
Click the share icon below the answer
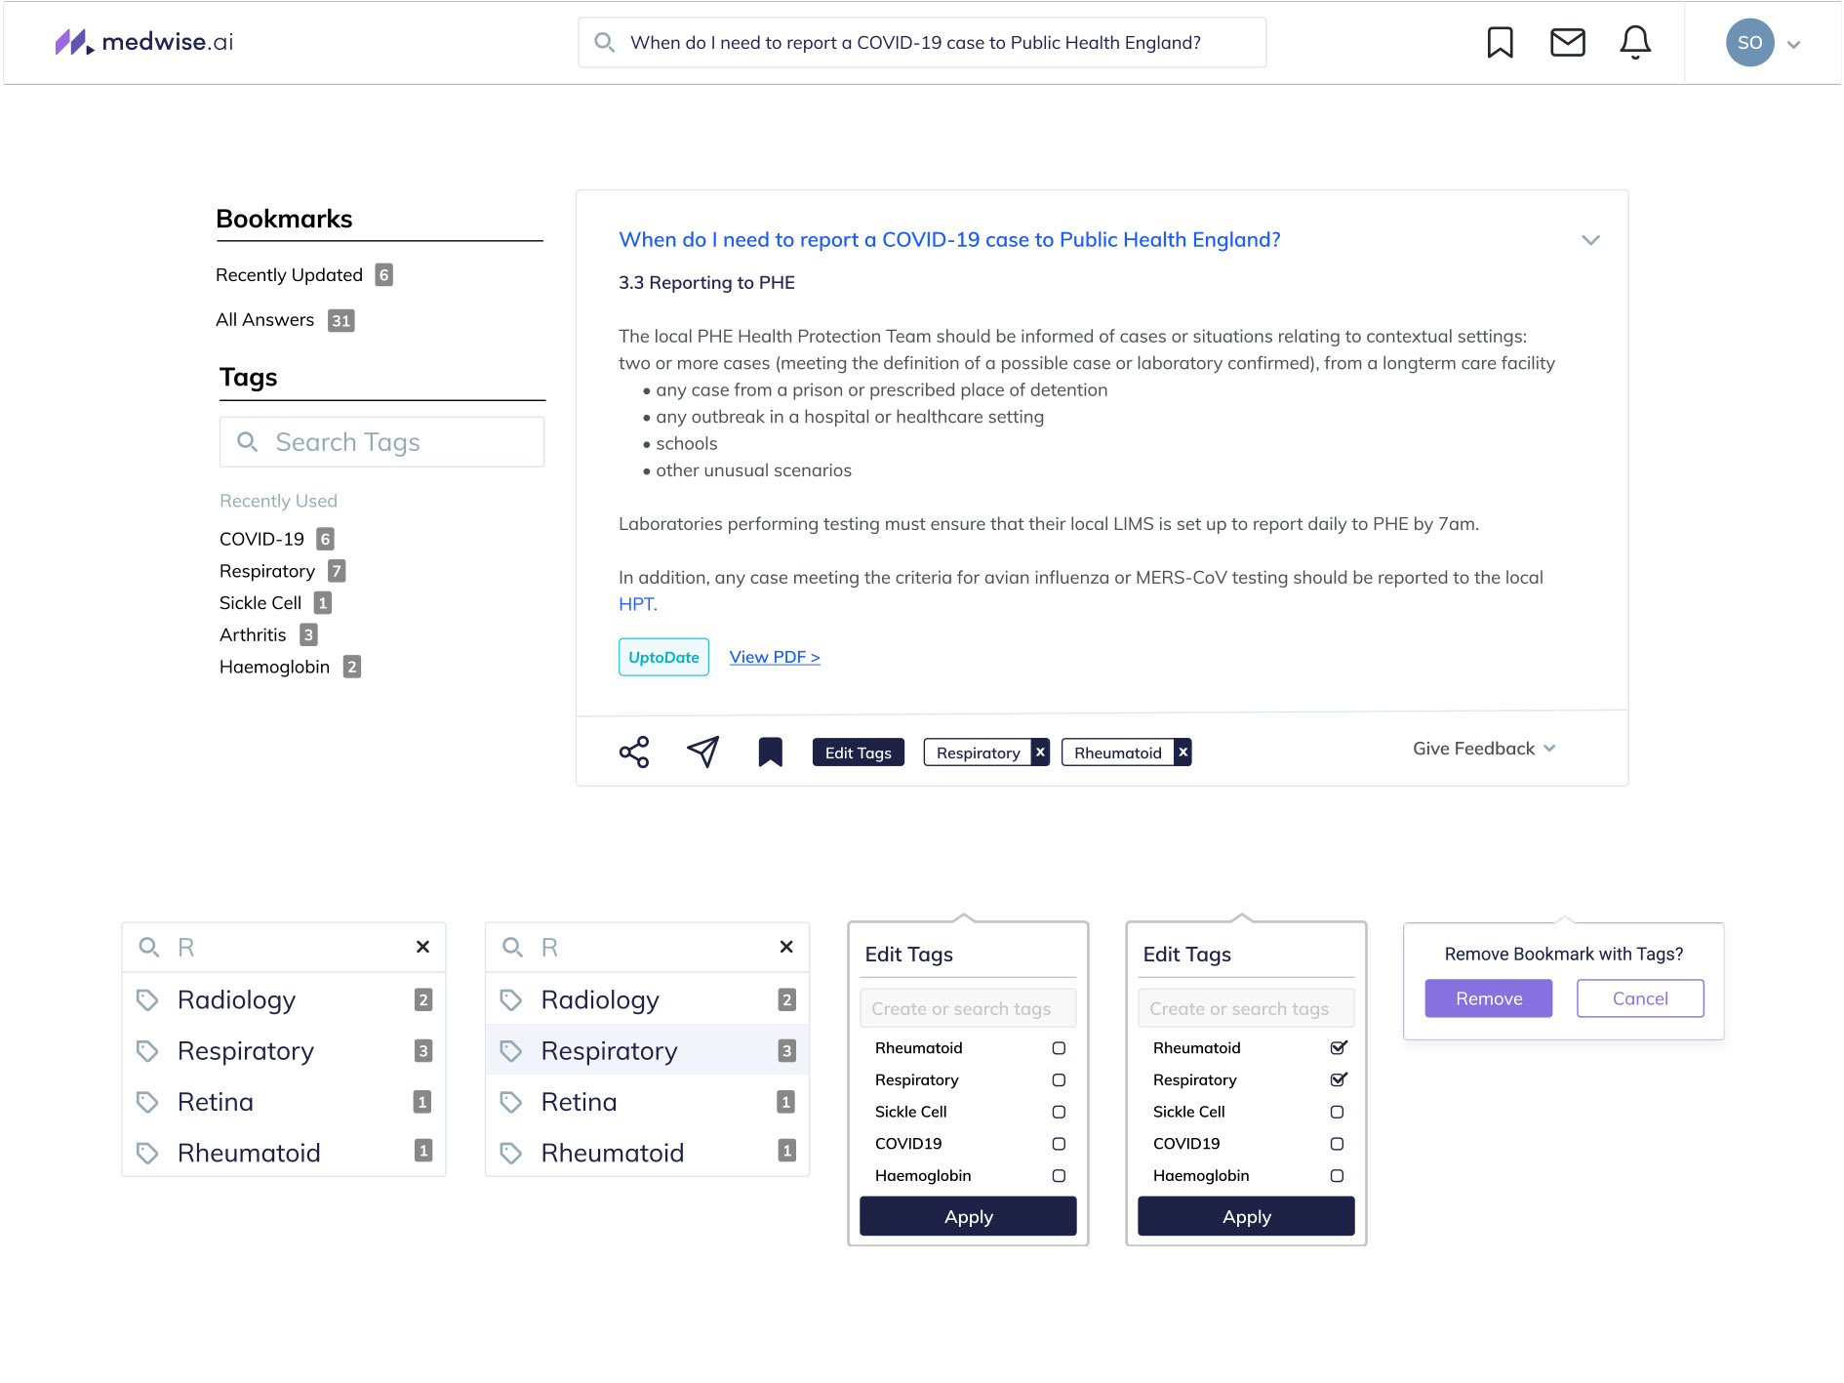click(634, 752)
